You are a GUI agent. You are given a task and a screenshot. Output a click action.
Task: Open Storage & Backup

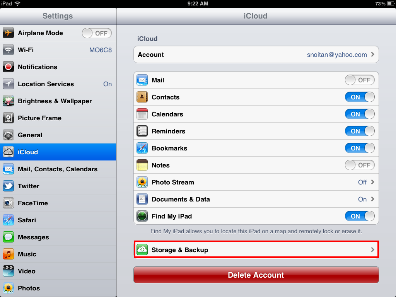[x=256, y=250]
